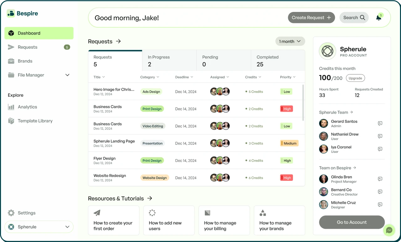The image size is (401, 242).
Task: Switch to the In Progress tab
Action: (159, 61)
